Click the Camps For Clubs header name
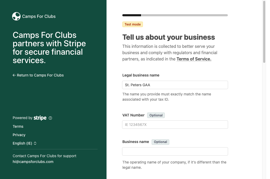The height and width of the screenshot is (179, 270). click(39, 16)
